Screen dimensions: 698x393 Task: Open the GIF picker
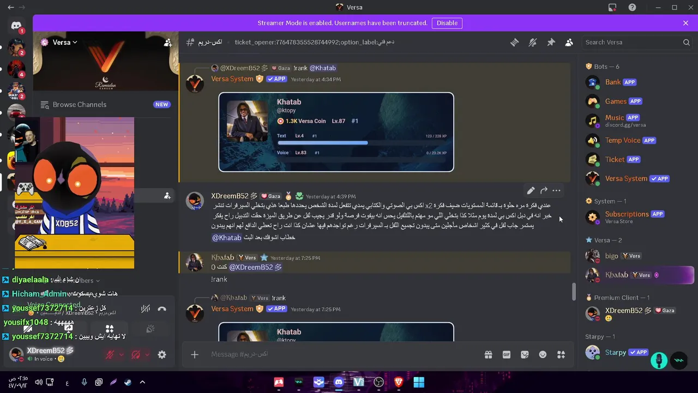pyautogui.click(x=507, y=354)
